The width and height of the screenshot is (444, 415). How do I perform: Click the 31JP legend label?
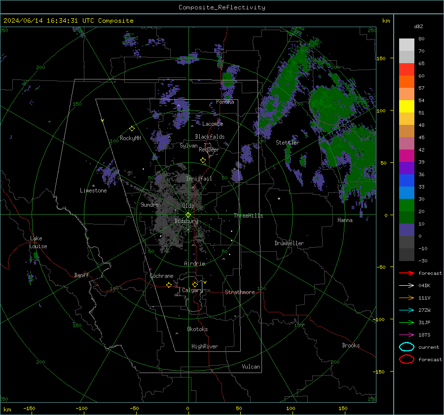pos(424,322)
